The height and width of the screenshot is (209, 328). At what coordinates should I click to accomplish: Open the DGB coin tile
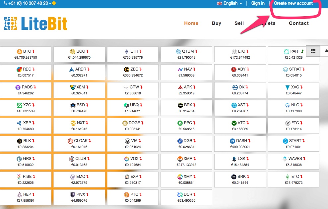click(186, 143)
